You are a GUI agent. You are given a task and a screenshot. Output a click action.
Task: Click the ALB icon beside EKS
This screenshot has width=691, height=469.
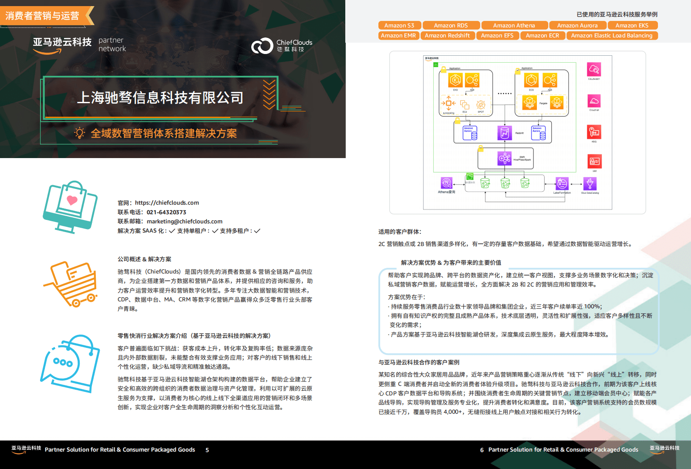point(472,80)
